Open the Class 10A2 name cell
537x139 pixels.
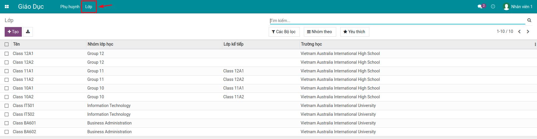pos(23,97)
